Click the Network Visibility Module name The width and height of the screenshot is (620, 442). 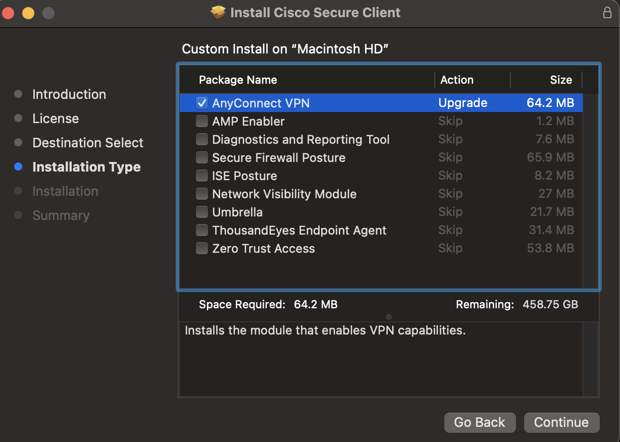pyautogui.click(x=284, y=194)
